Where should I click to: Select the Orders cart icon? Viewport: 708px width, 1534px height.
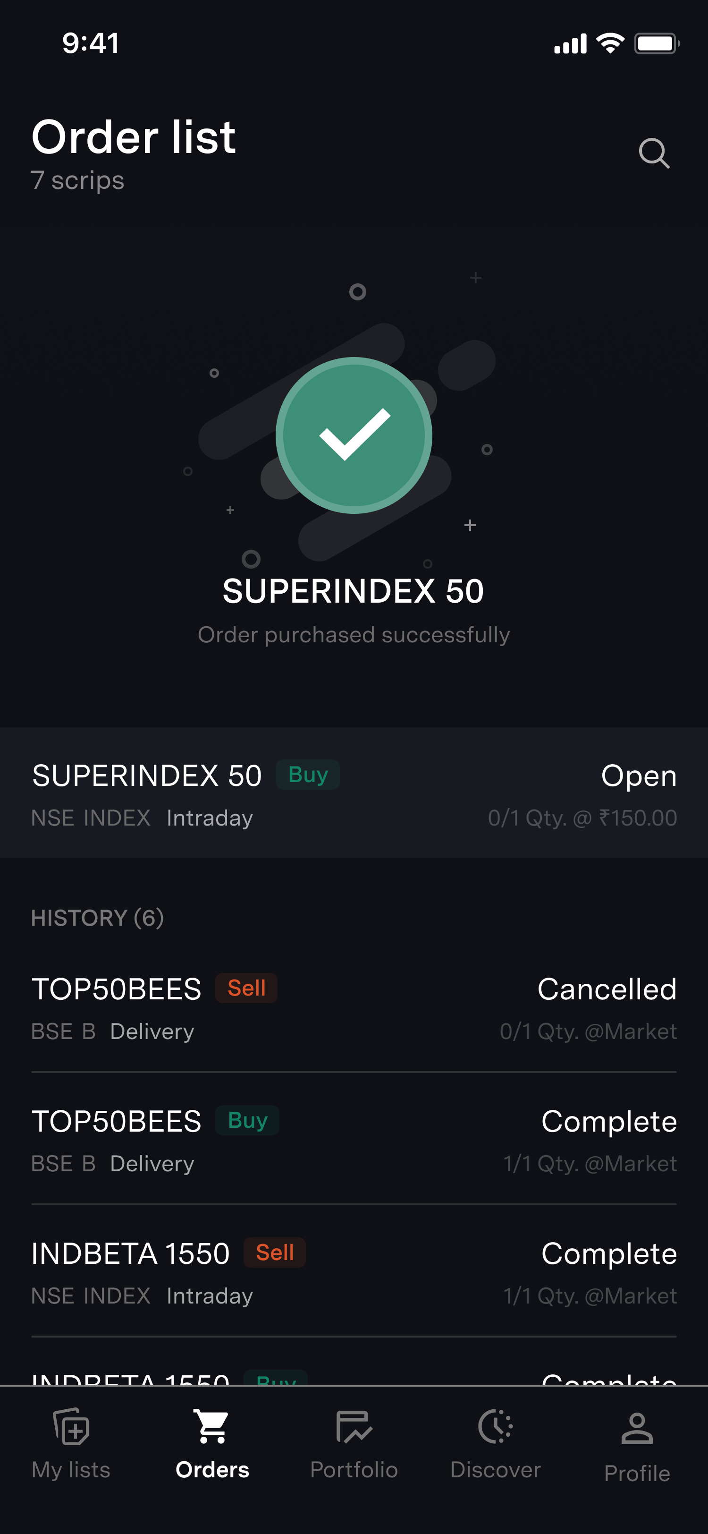click(212, 1426)
